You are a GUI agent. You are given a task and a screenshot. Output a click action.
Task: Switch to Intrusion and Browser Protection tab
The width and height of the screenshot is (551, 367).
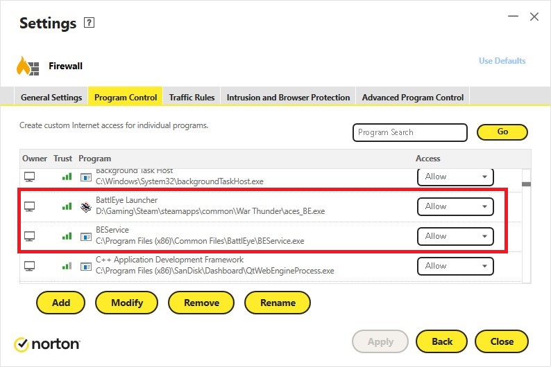pos(288,98)
